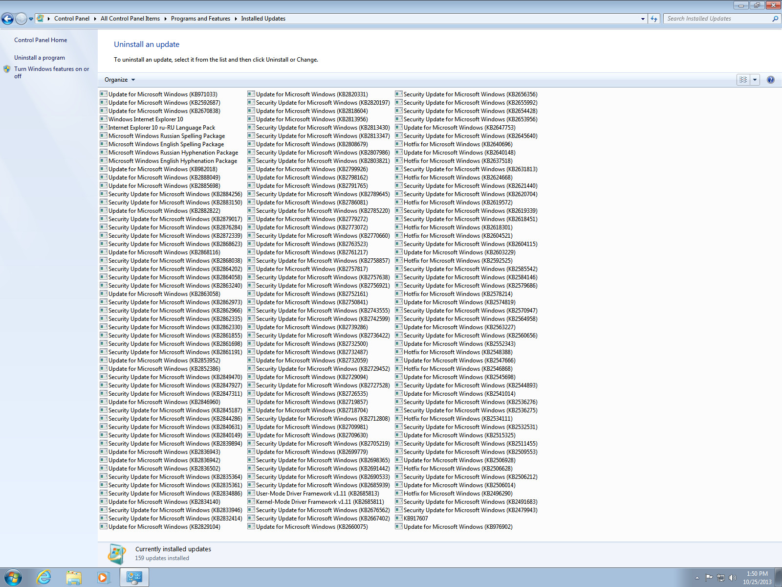Viewport: 782px width, 587px height.
Task: Open the Help question mark icon
Action: coord(770,80)
